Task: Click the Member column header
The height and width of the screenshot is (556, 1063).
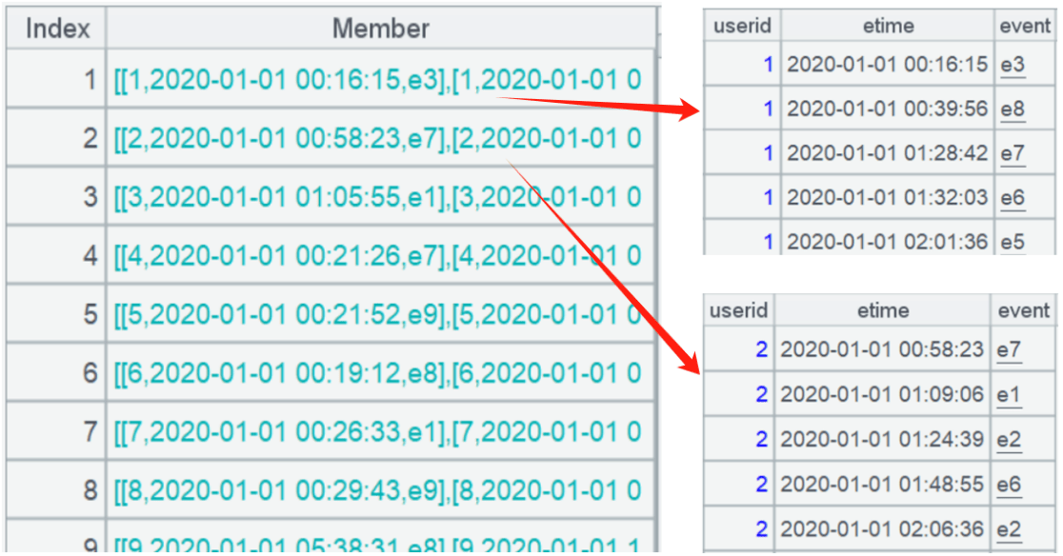Action: pos(380,29)
